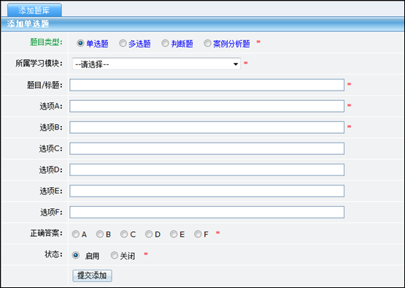Open the 添加题库 tab

click(34, 10)
